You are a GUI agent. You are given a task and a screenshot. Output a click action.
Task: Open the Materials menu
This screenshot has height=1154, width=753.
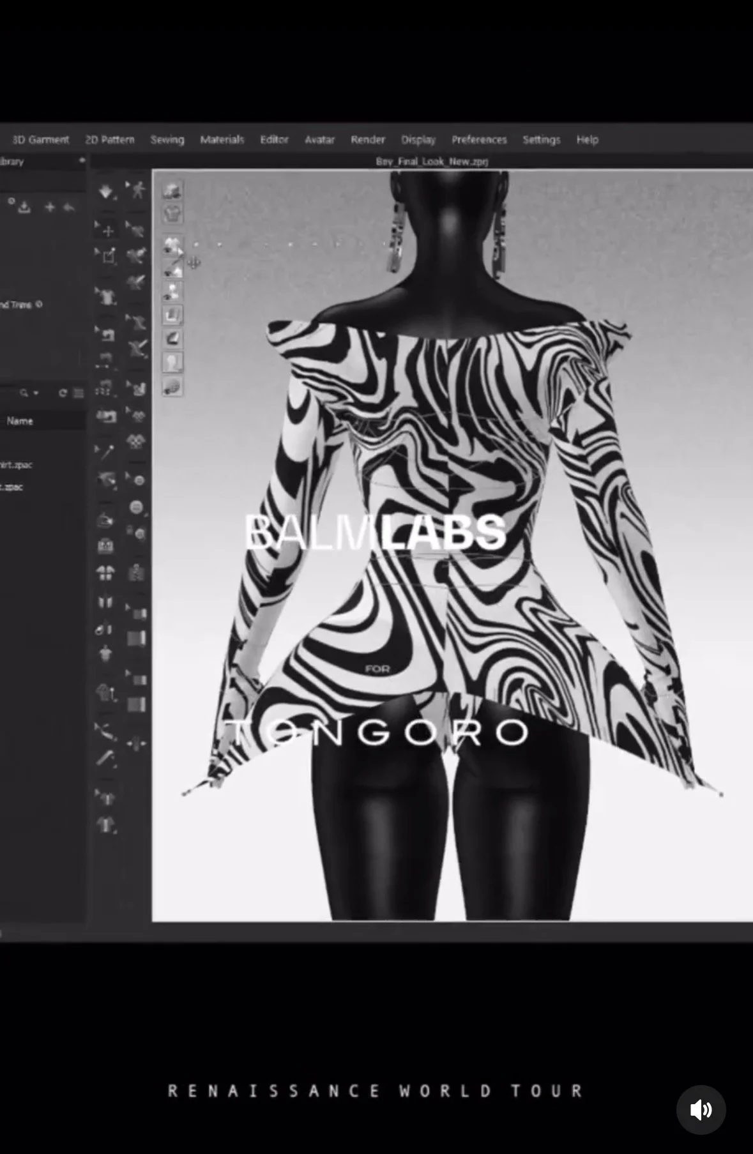(x=222, y=139)
